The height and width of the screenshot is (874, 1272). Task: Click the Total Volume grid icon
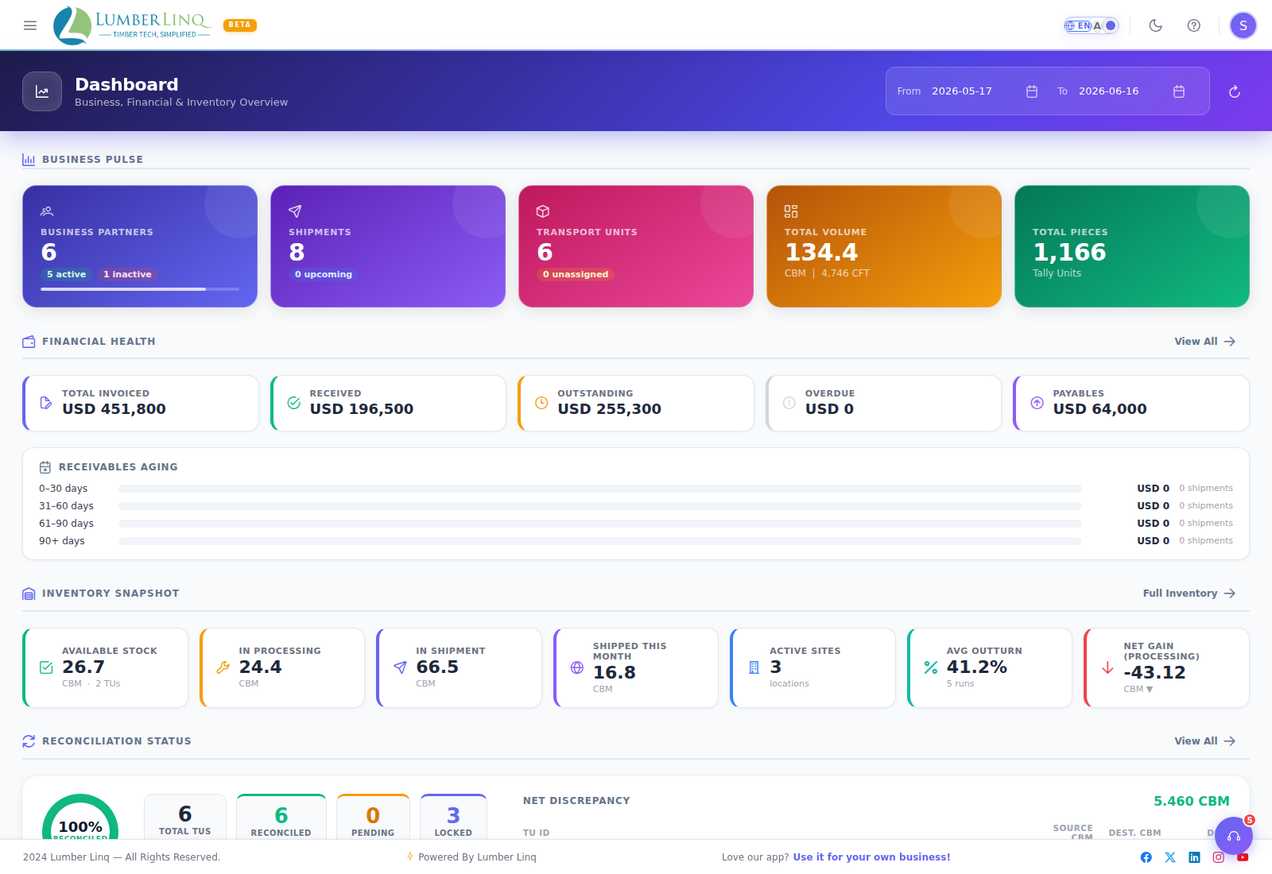pyautogui.click(x=791, y=211)
